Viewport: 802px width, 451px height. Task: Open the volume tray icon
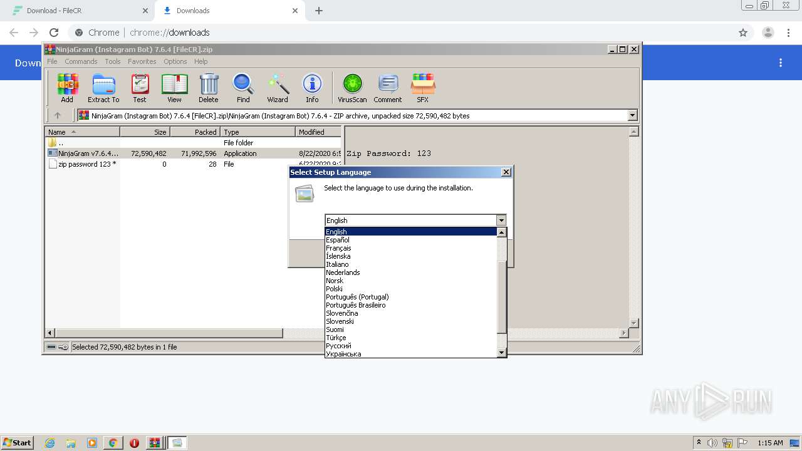[x=712, y=443]
